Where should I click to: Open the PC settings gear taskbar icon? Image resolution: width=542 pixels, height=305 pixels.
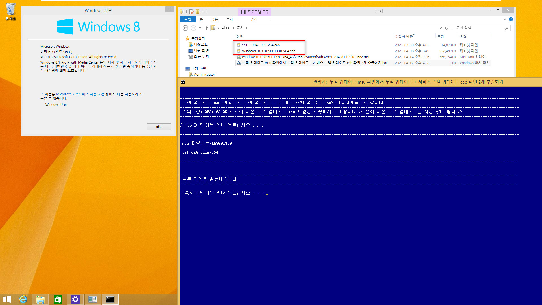click(75, 299)
